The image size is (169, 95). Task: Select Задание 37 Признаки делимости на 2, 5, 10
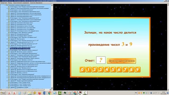tap(22, 42)
